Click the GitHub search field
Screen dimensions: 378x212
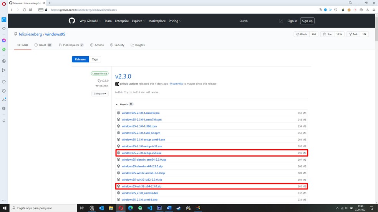tap(260, 21)
